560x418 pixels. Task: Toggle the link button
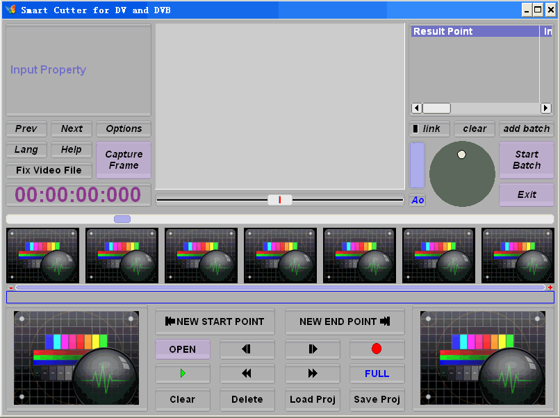(429, 129)
